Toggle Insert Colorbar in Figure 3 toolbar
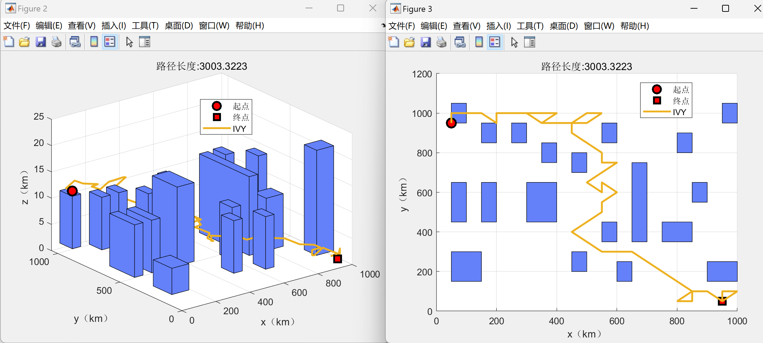The image size is (763, 343). (479, 42)
